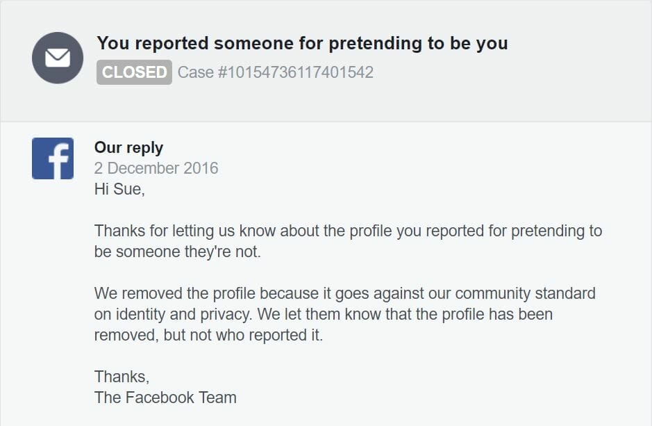Screen dimensions: 652x426
Task: Click the CLOSED label to reopen the case
Action: point(133,72)
